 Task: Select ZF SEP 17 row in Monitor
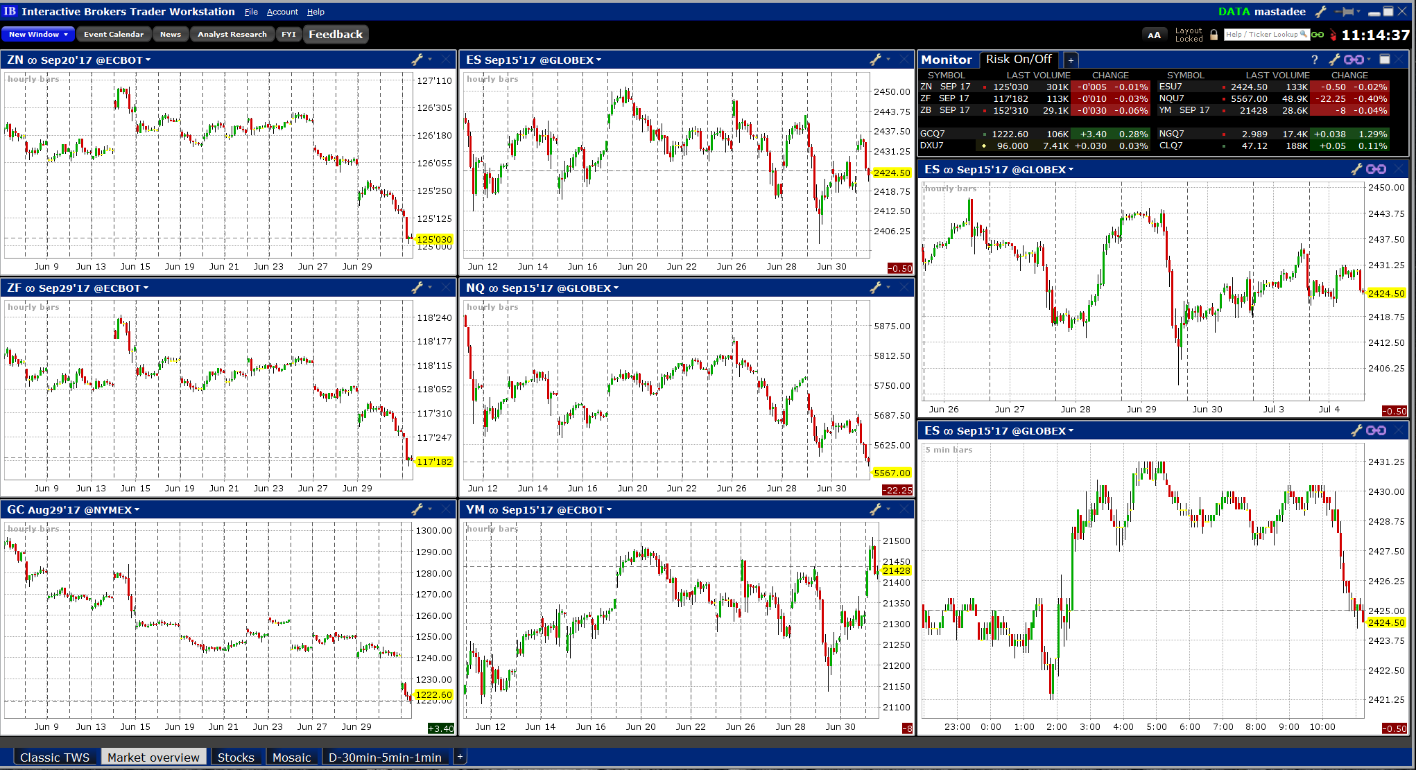1035,98
